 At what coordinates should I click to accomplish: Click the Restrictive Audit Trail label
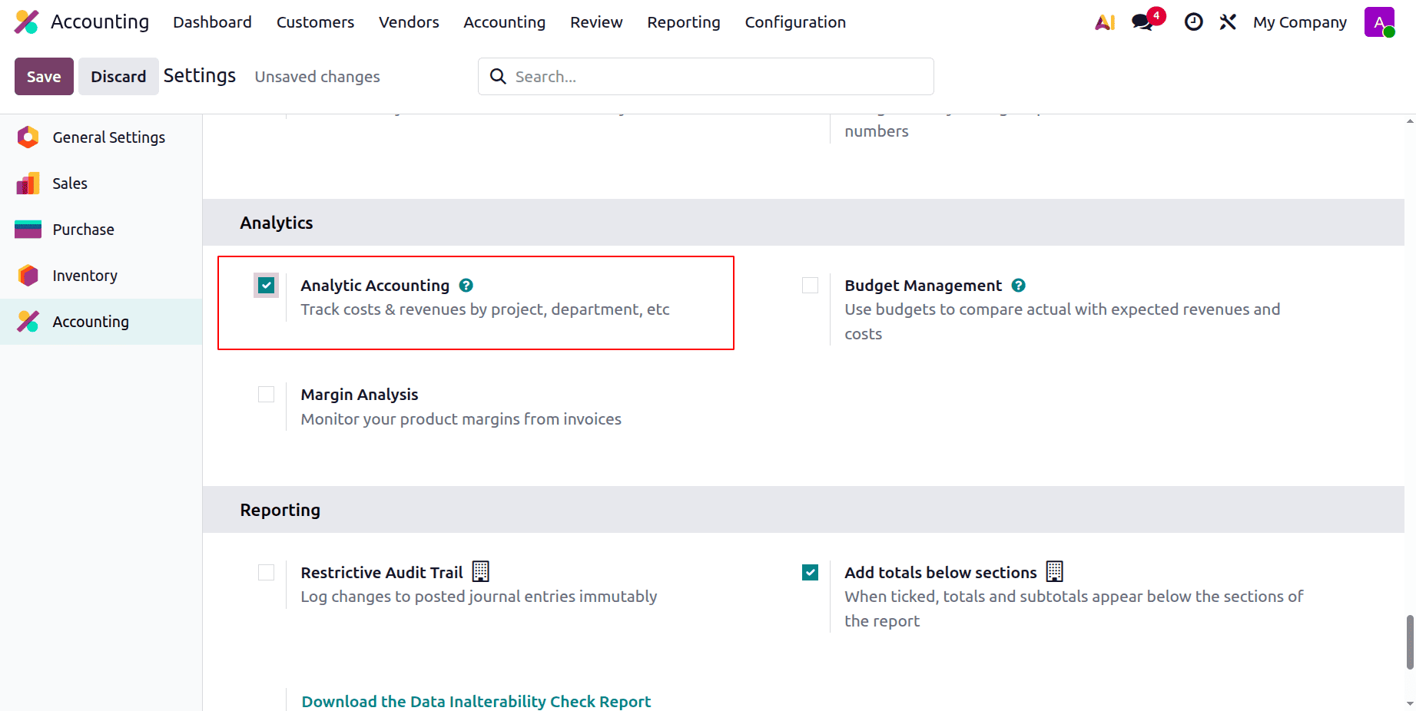[x=382, y=573]
